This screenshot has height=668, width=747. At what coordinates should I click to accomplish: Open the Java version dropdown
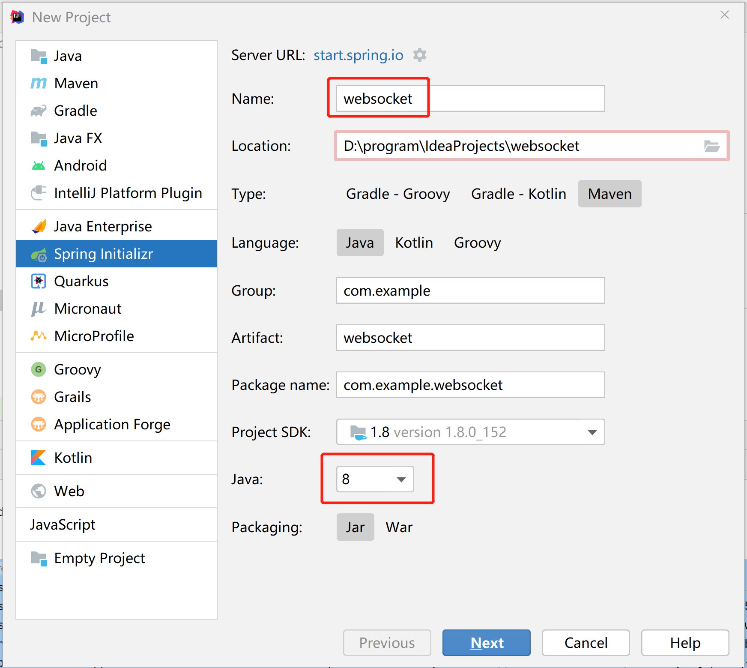coord(375,479)
